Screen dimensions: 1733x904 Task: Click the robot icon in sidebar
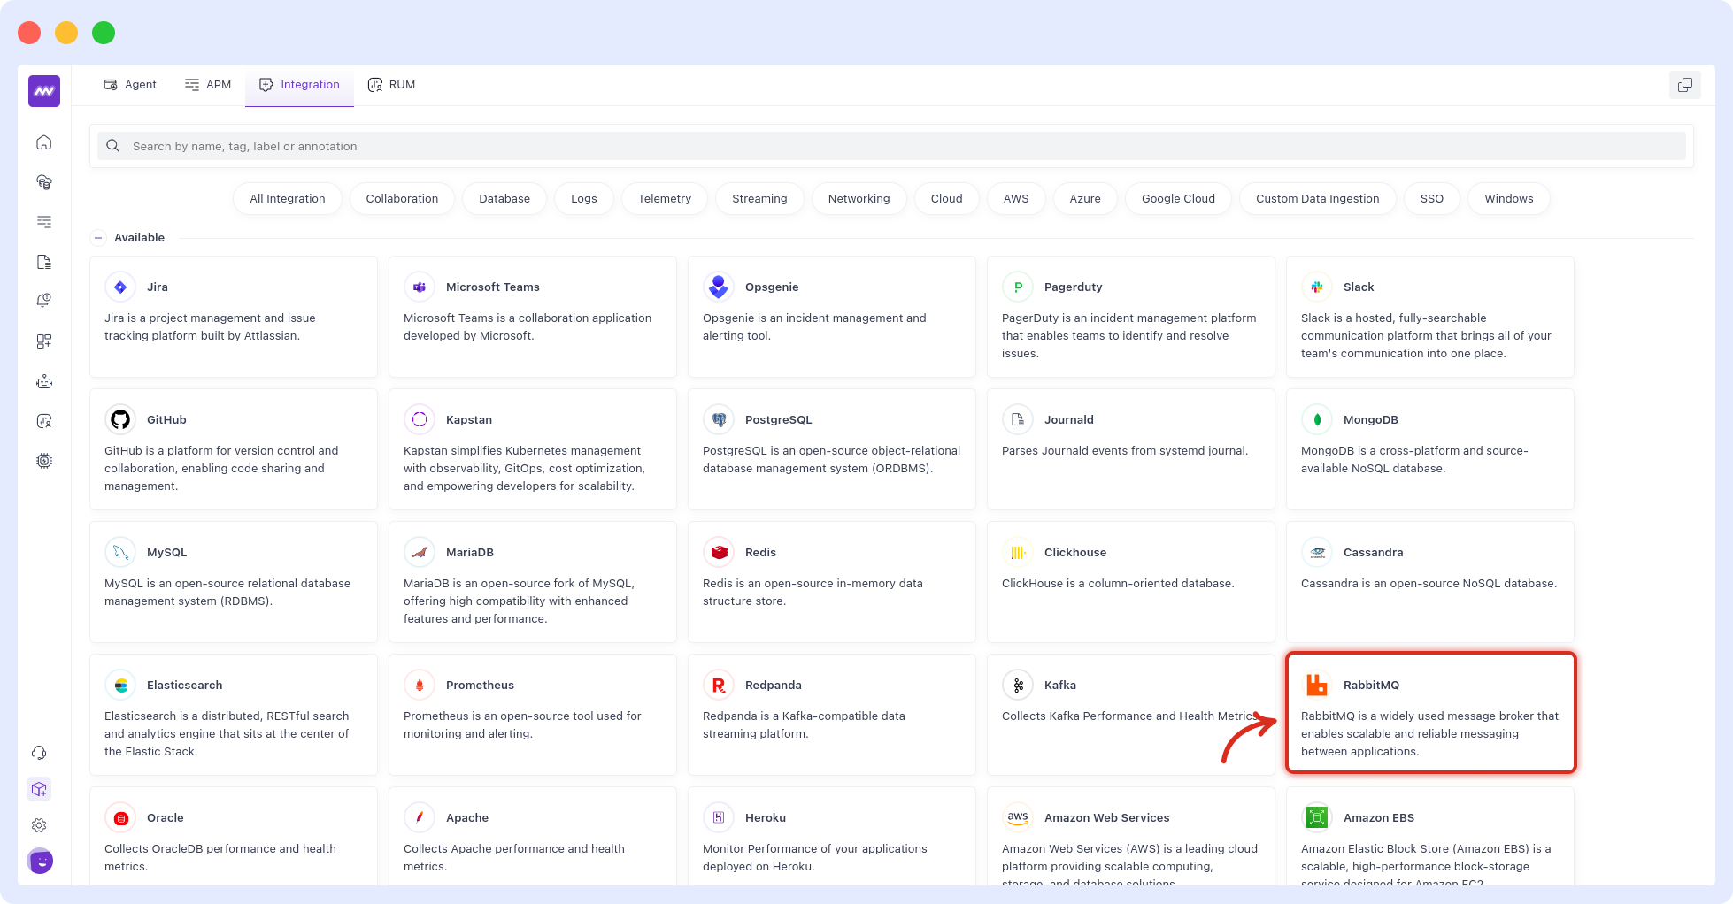pos(43,381)
